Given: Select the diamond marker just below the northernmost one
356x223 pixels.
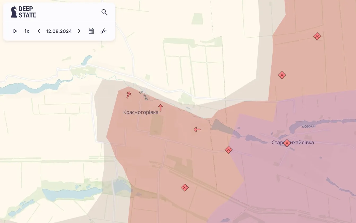Looking at the screenshot, I should [282, 75].
